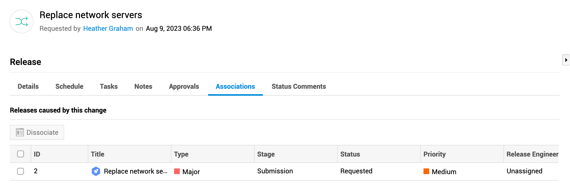Click the Replace network servers page title

91,15
